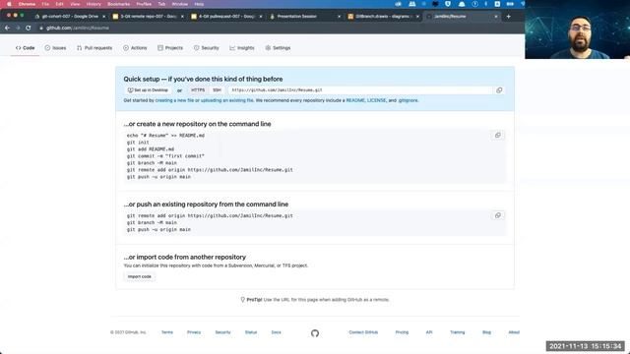Open the Privacy footer link
This screenshot has height=354, width=630.
tap(194, 332)
